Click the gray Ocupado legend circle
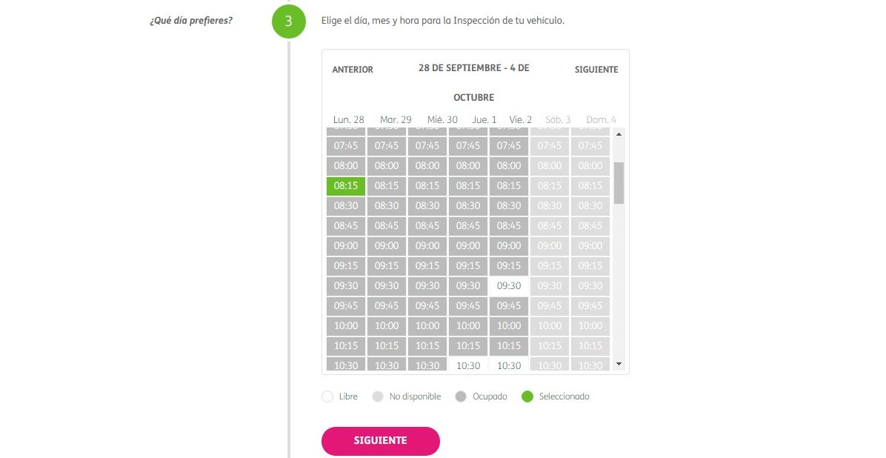The image size is (886, 458). [x=461, y=396]
